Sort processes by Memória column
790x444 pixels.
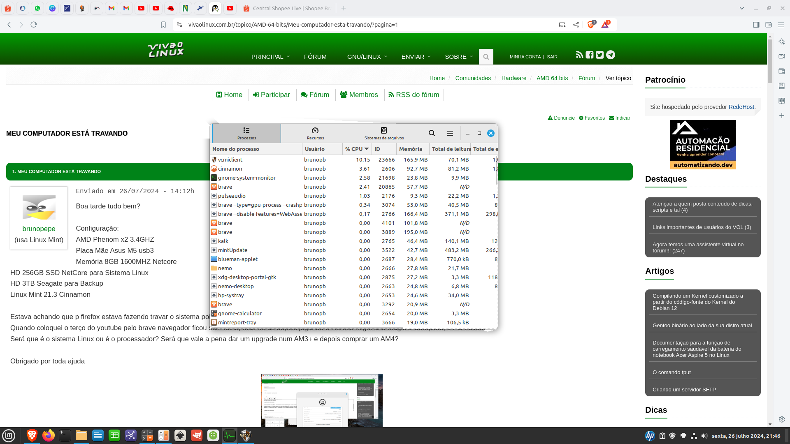click(413, 149)
